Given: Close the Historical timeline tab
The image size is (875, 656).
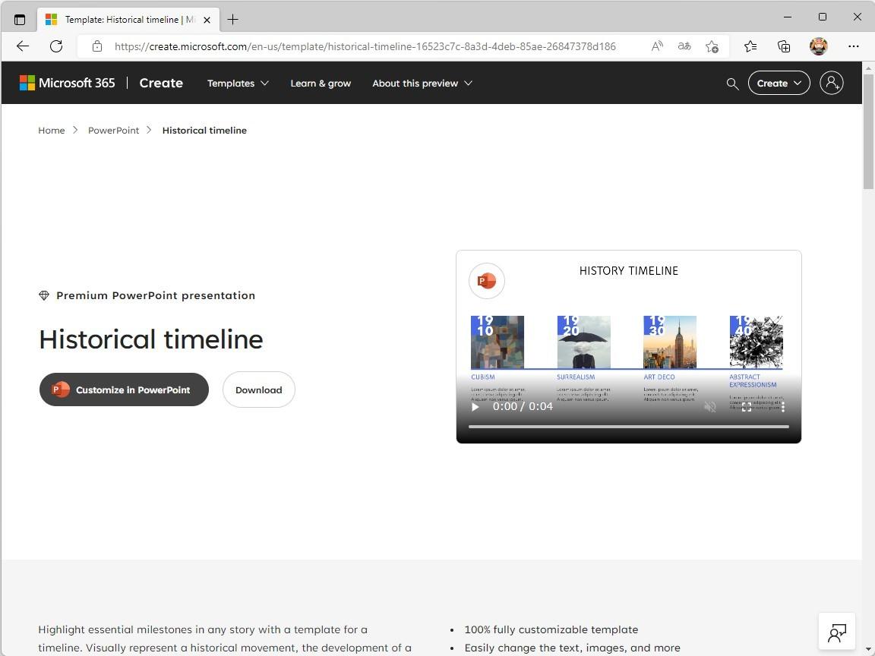Looking at the screenshot, I should (207, 20).
